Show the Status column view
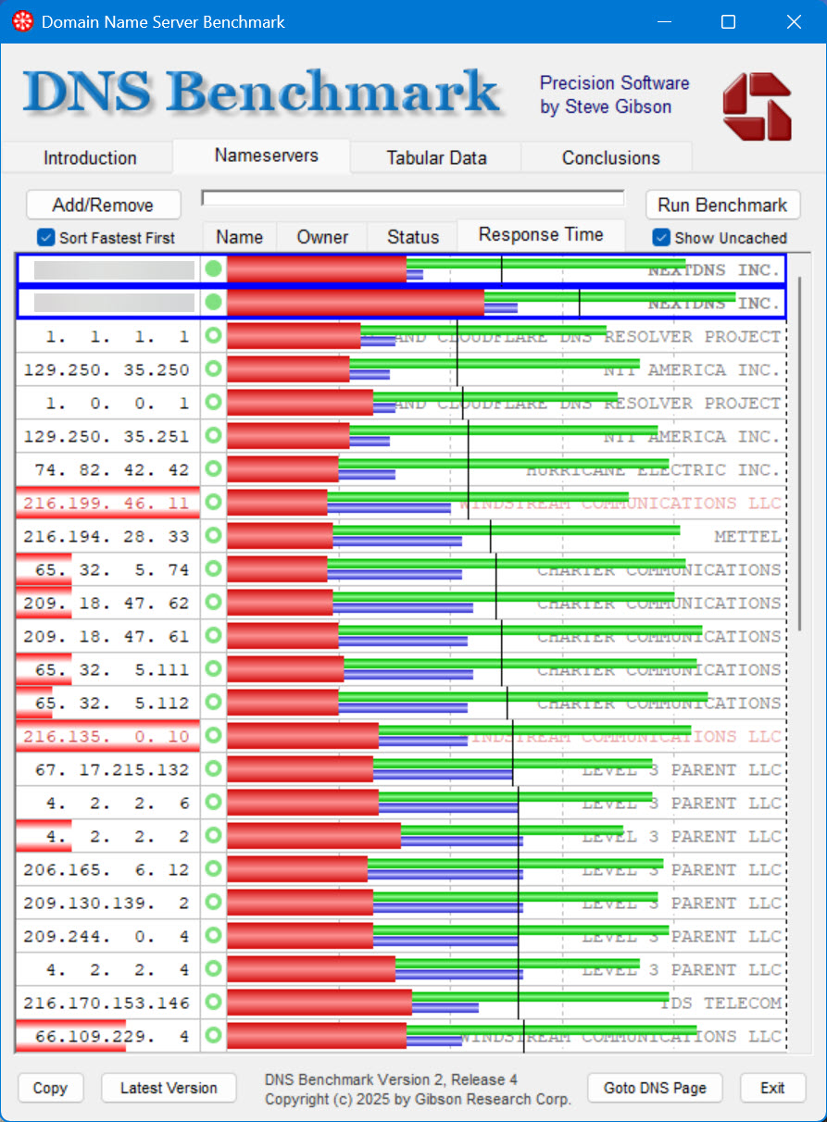 412,237
